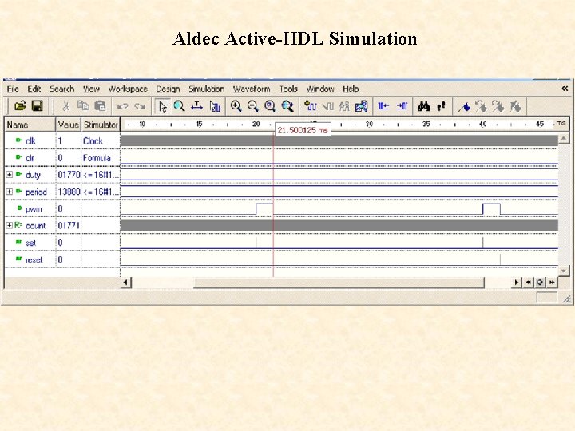
Task: Click the waveform-with-cursor view icon
Action: coord(361,106)
